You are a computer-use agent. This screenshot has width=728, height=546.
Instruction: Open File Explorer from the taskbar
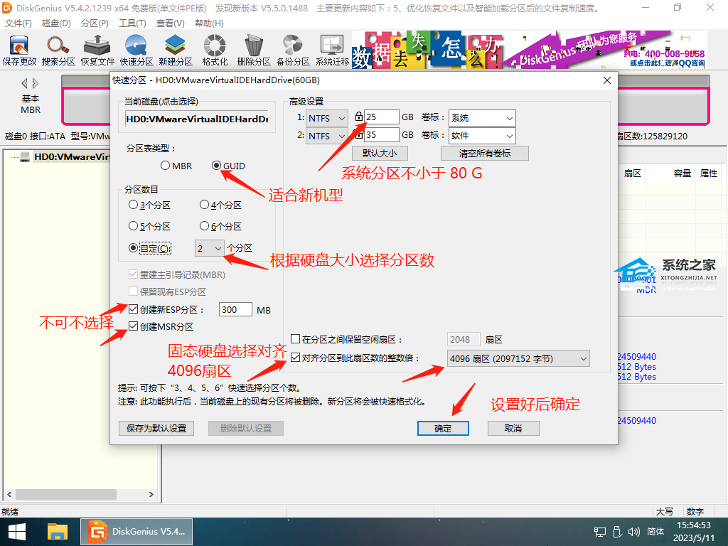point(58,532)
